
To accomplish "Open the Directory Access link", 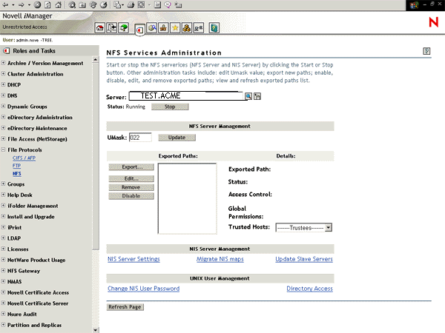I will coord(309,289).
